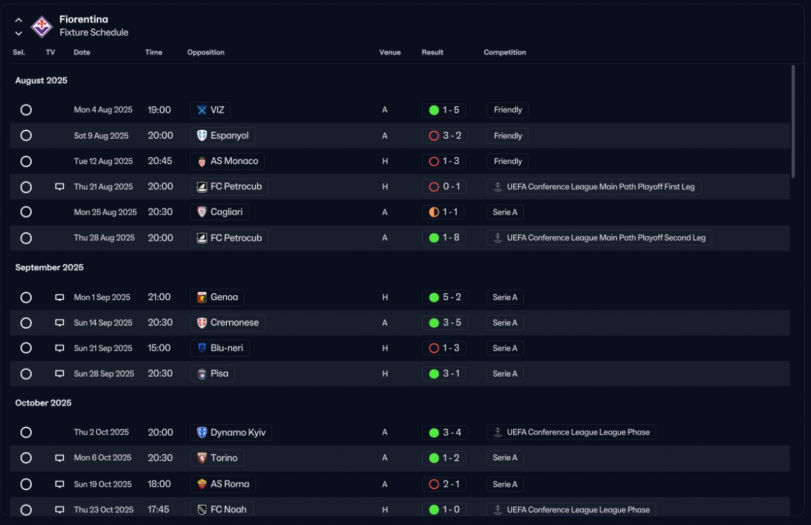Viewport: 811px width, 525px height.
Task: Open the Espanyol opposition link
Action: (x=223, y=136)
